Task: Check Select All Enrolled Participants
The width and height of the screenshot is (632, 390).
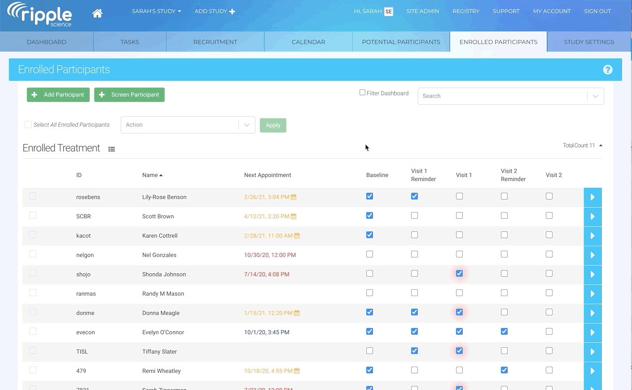Action: click(x=28, y=124)
